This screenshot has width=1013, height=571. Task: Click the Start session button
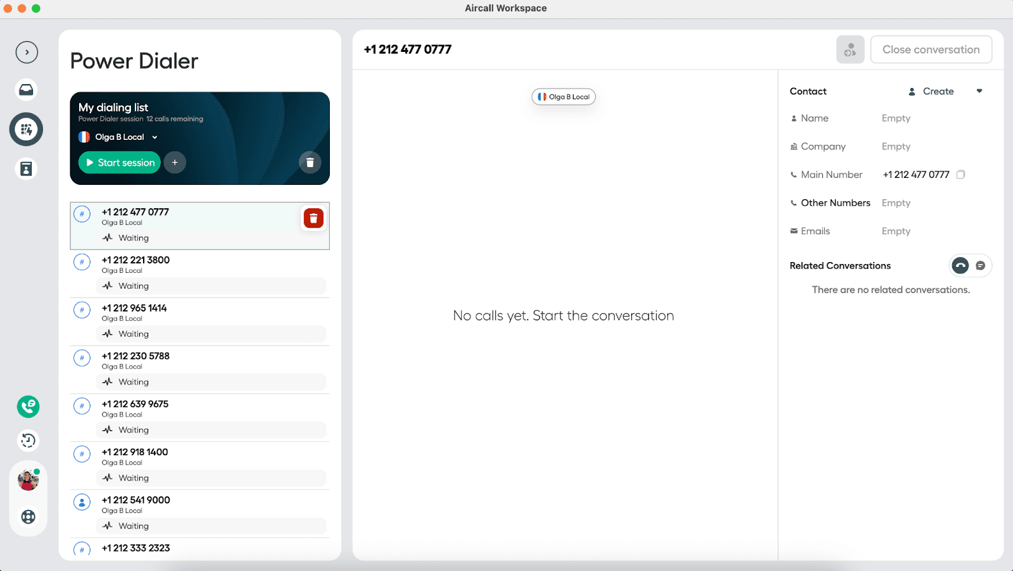click(120, 163)
